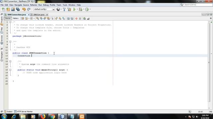
Task: Open the Files side panel
Action: click(x=2, y=30)
